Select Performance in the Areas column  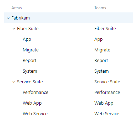(x=35, y=93)
